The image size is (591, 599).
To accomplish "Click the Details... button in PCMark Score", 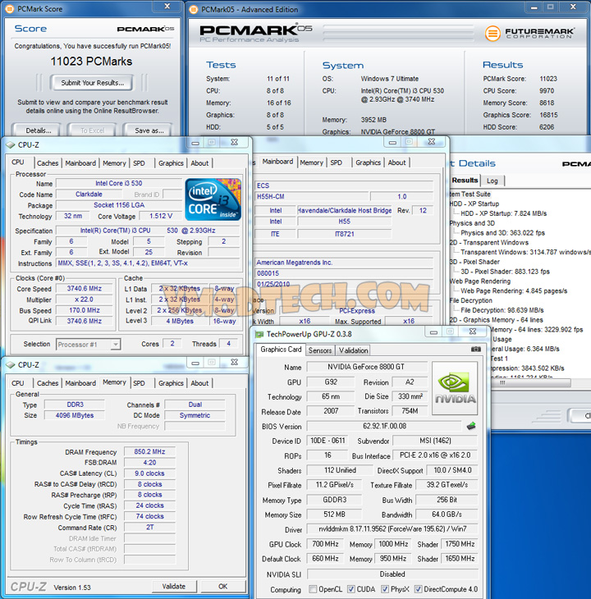I will [39, 130].
